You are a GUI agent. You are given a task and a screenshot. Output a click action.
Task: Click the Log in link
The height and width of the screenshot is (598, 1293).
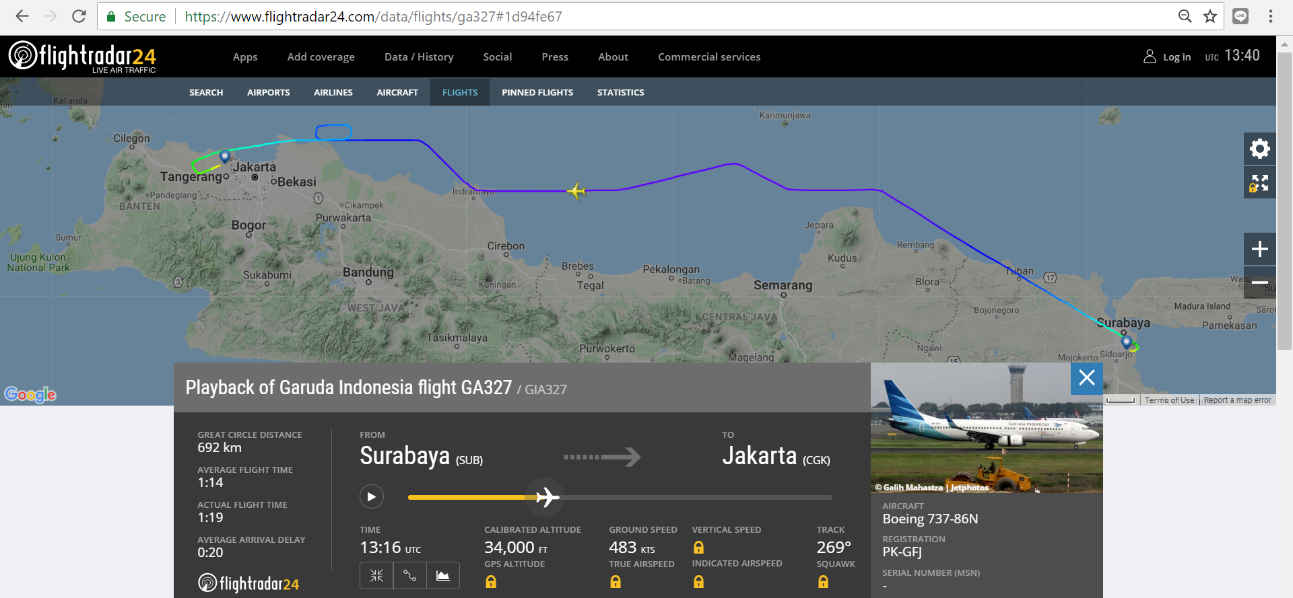pos(1176,57)
